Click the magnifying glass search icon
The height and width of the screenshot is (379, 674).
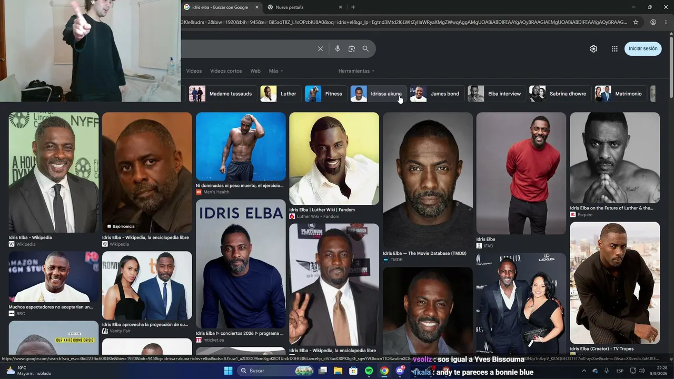(x=365, y=49)
